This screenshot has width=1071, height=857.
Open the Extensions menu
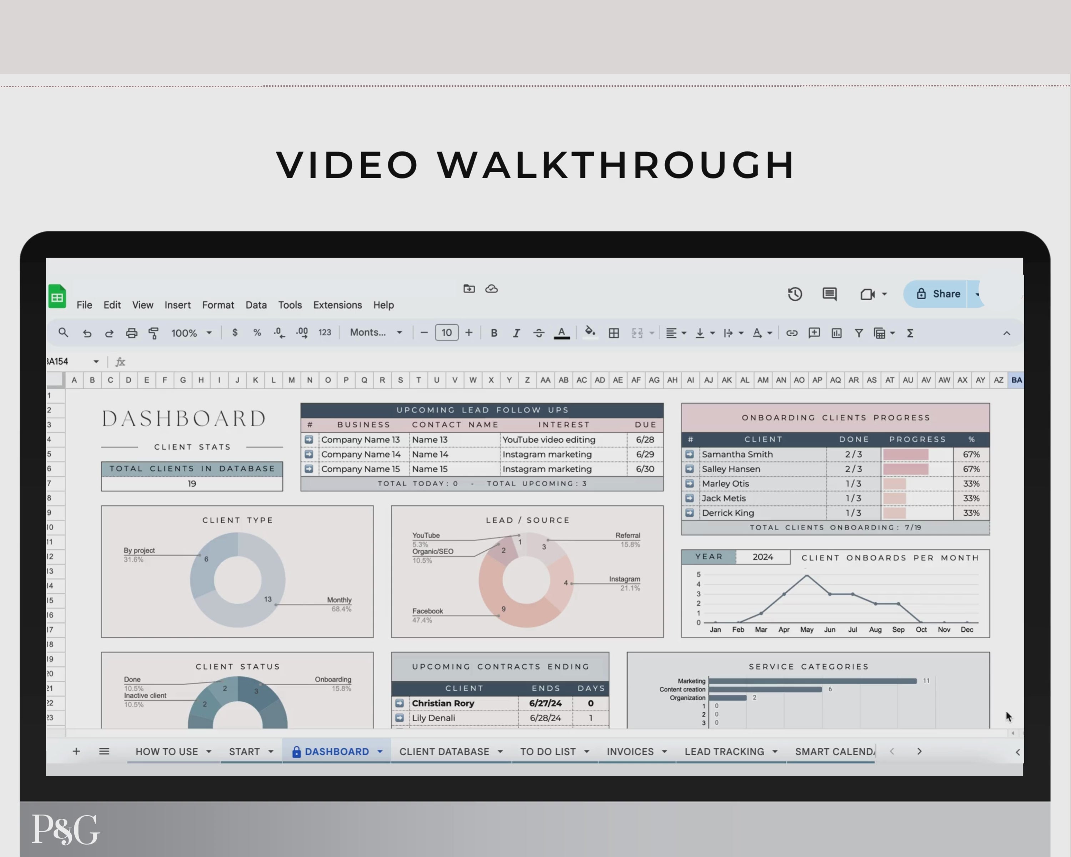(337, 305)
